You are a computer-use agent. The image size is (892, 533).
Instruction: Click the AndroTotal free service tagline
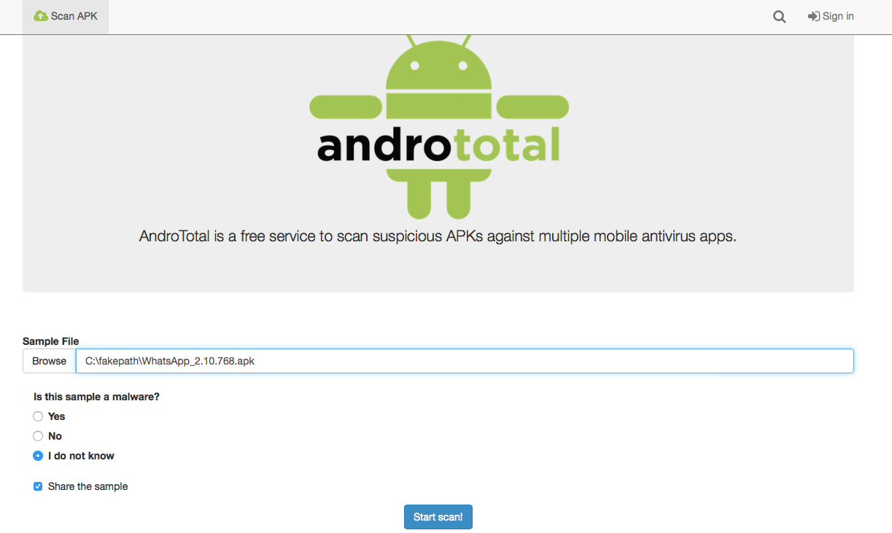438,236
